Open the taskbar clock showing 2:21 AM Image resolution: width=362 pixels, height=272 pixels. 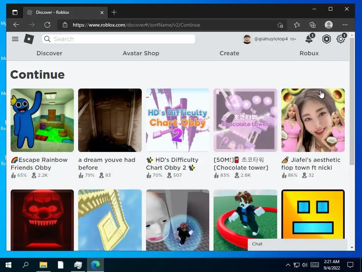(x=332, y=265)
